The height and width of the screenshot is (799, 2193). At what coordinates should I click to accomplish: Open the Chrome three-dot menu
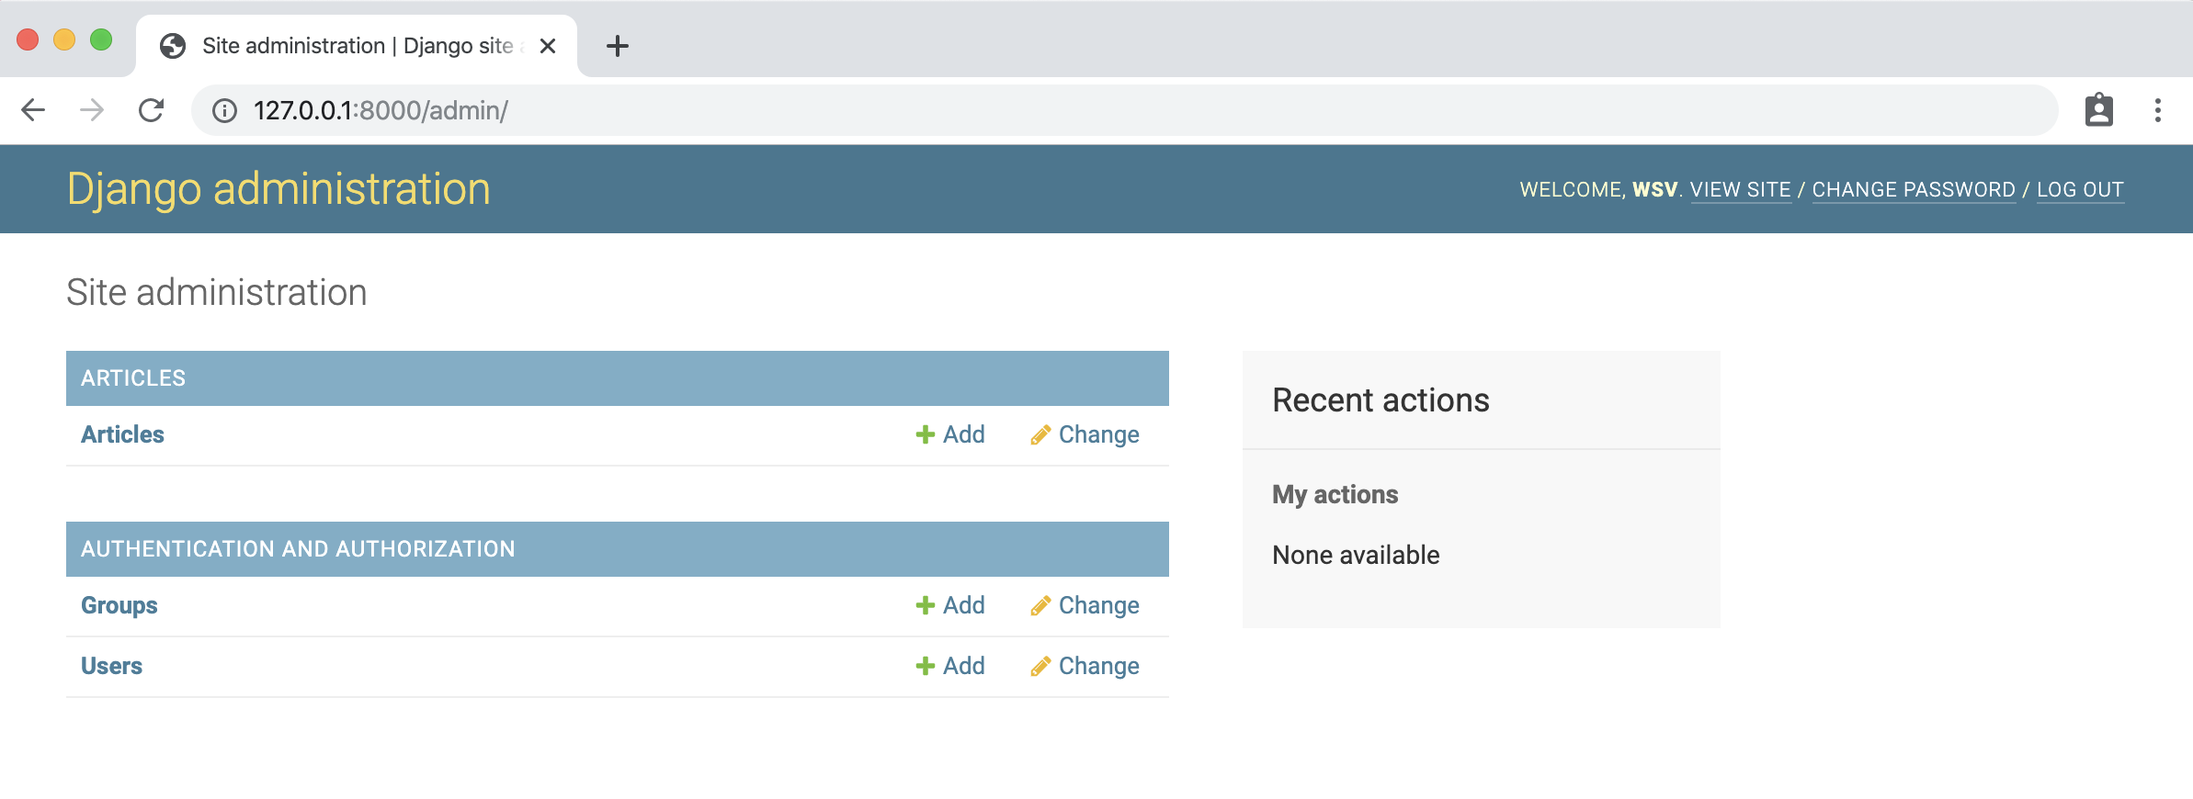coord(2157,110)
